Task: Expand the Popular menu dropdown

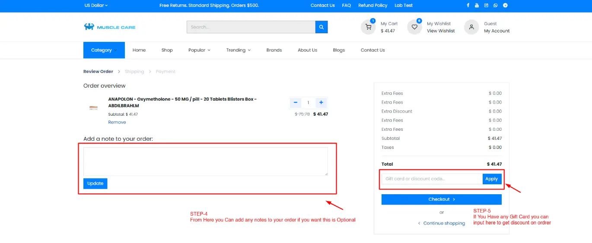Action: click(x=199, y=50)
